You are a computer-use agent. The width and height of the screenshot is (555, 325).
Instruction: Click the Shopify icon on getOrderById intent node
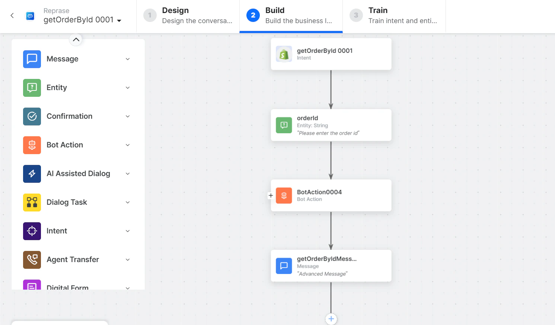284,54
